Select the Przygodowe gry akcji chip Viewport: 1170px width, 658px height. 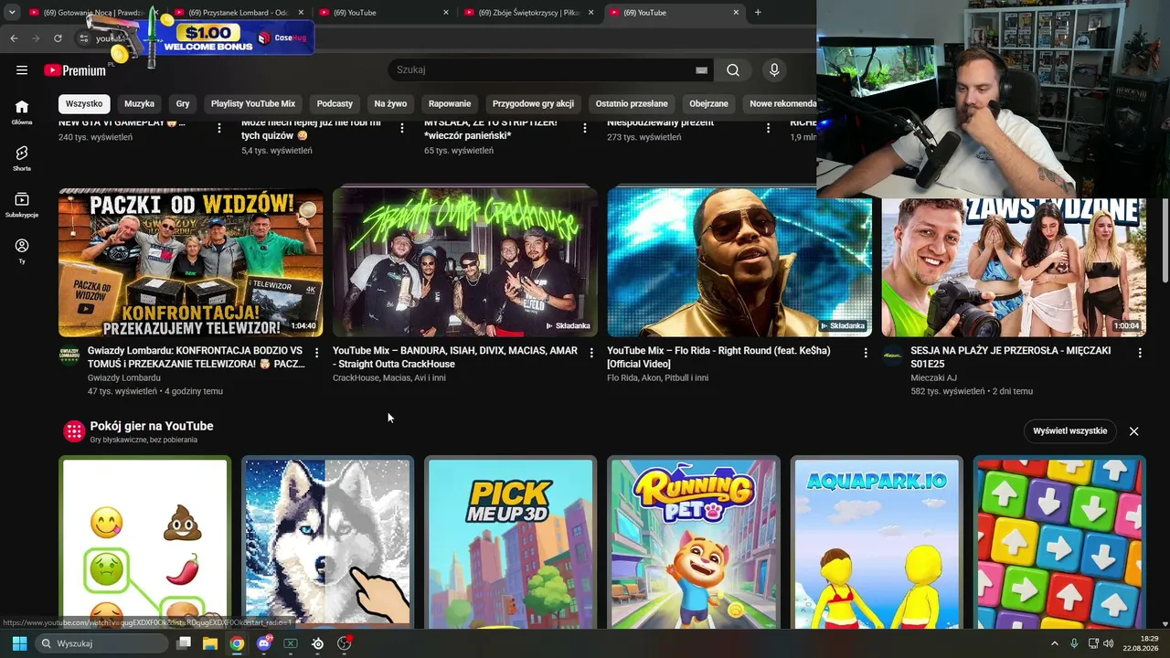coord(533,104)
